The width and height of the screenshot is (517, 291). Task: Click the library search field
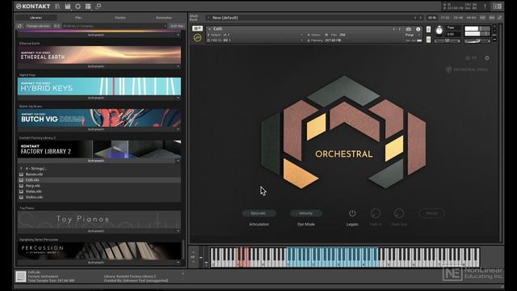pos(115,26)
